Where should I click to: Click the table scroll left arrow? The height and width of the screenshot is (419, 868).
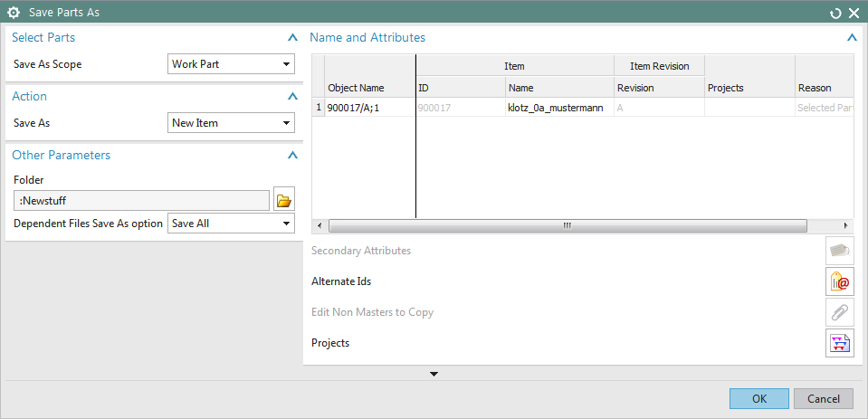320,226
